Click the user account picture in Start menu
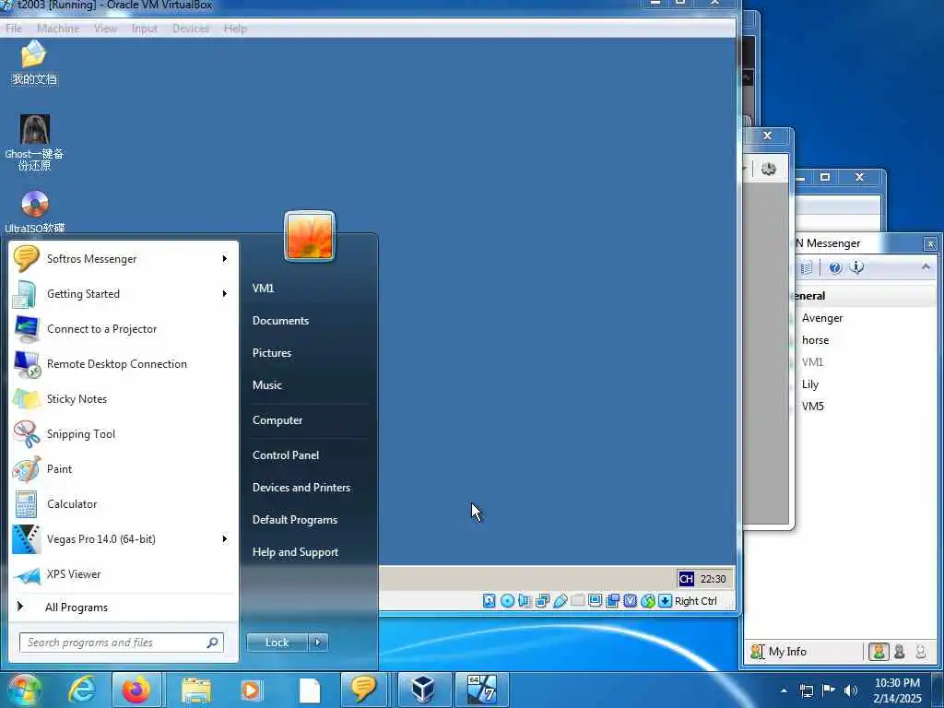944x708 pixels. click(x=310, y=236)
